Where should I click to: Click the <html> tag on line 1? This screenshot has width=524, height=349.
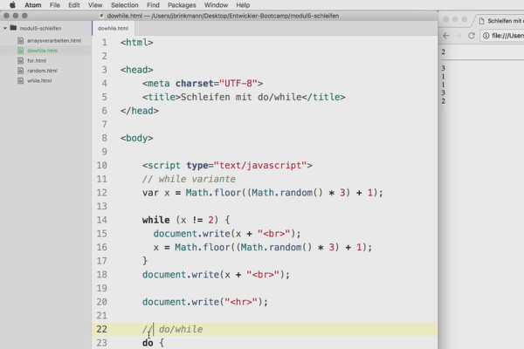click(x=137, y=43)
